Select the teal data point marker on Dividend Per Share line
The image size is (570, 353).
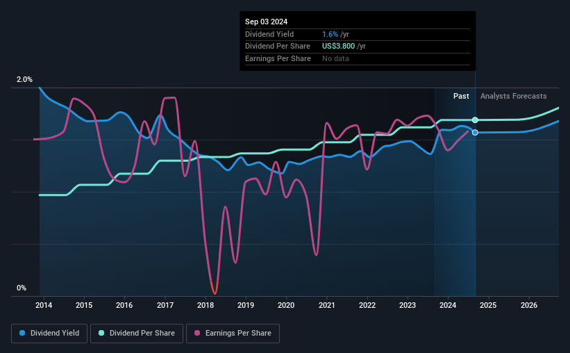475,120
